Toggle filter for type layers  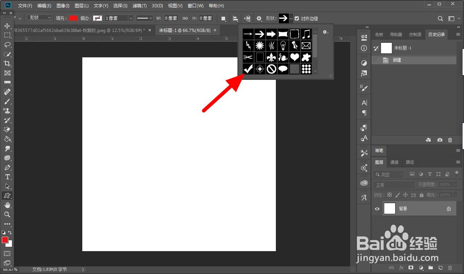(430, 174)
